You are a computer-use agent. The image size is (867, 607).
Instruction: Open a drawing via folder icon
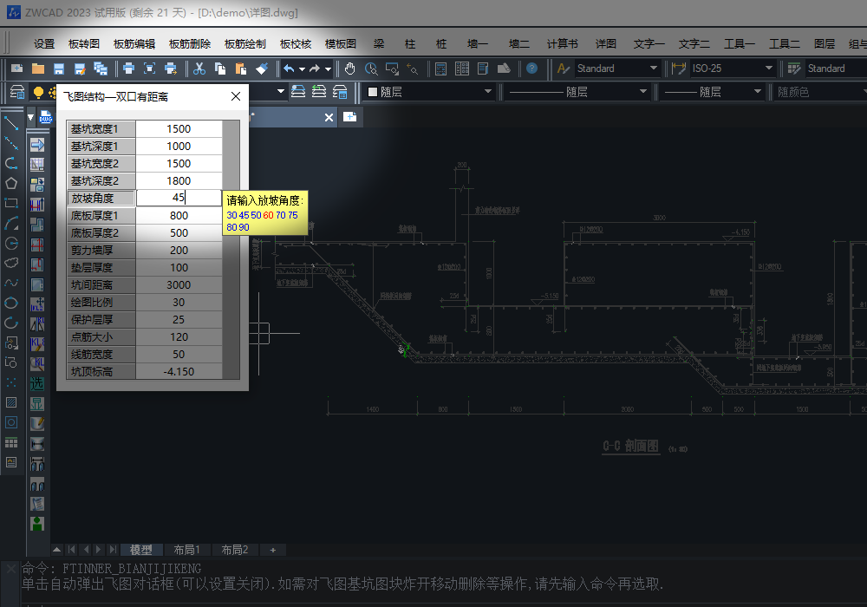[38, 69]
